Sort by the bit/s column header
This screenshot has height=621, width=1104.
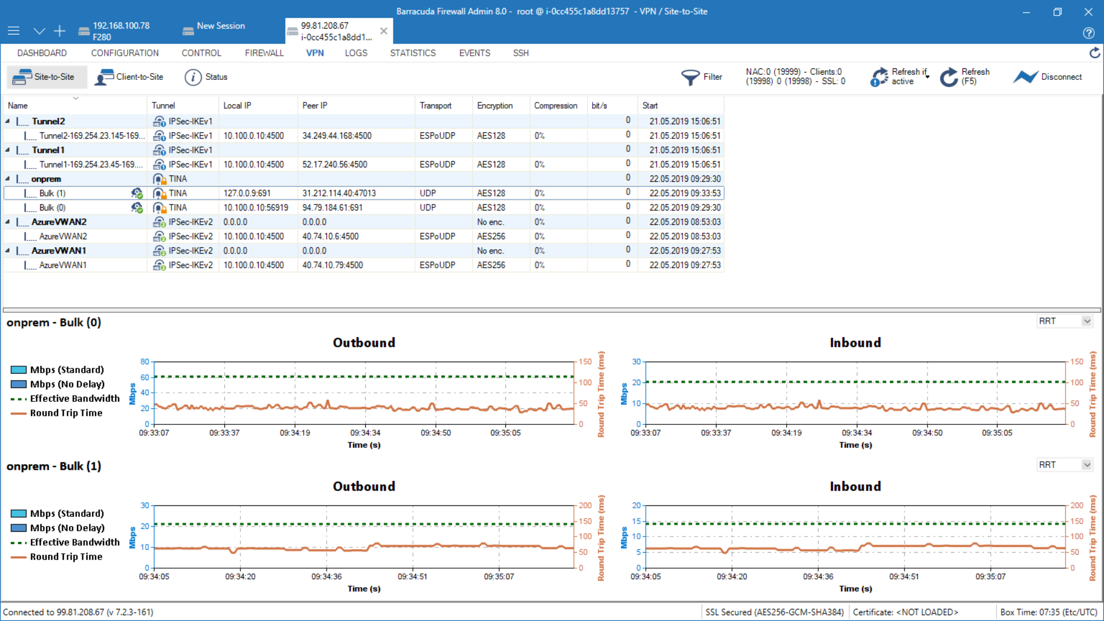pyautogui.click(x=612, y=106)
